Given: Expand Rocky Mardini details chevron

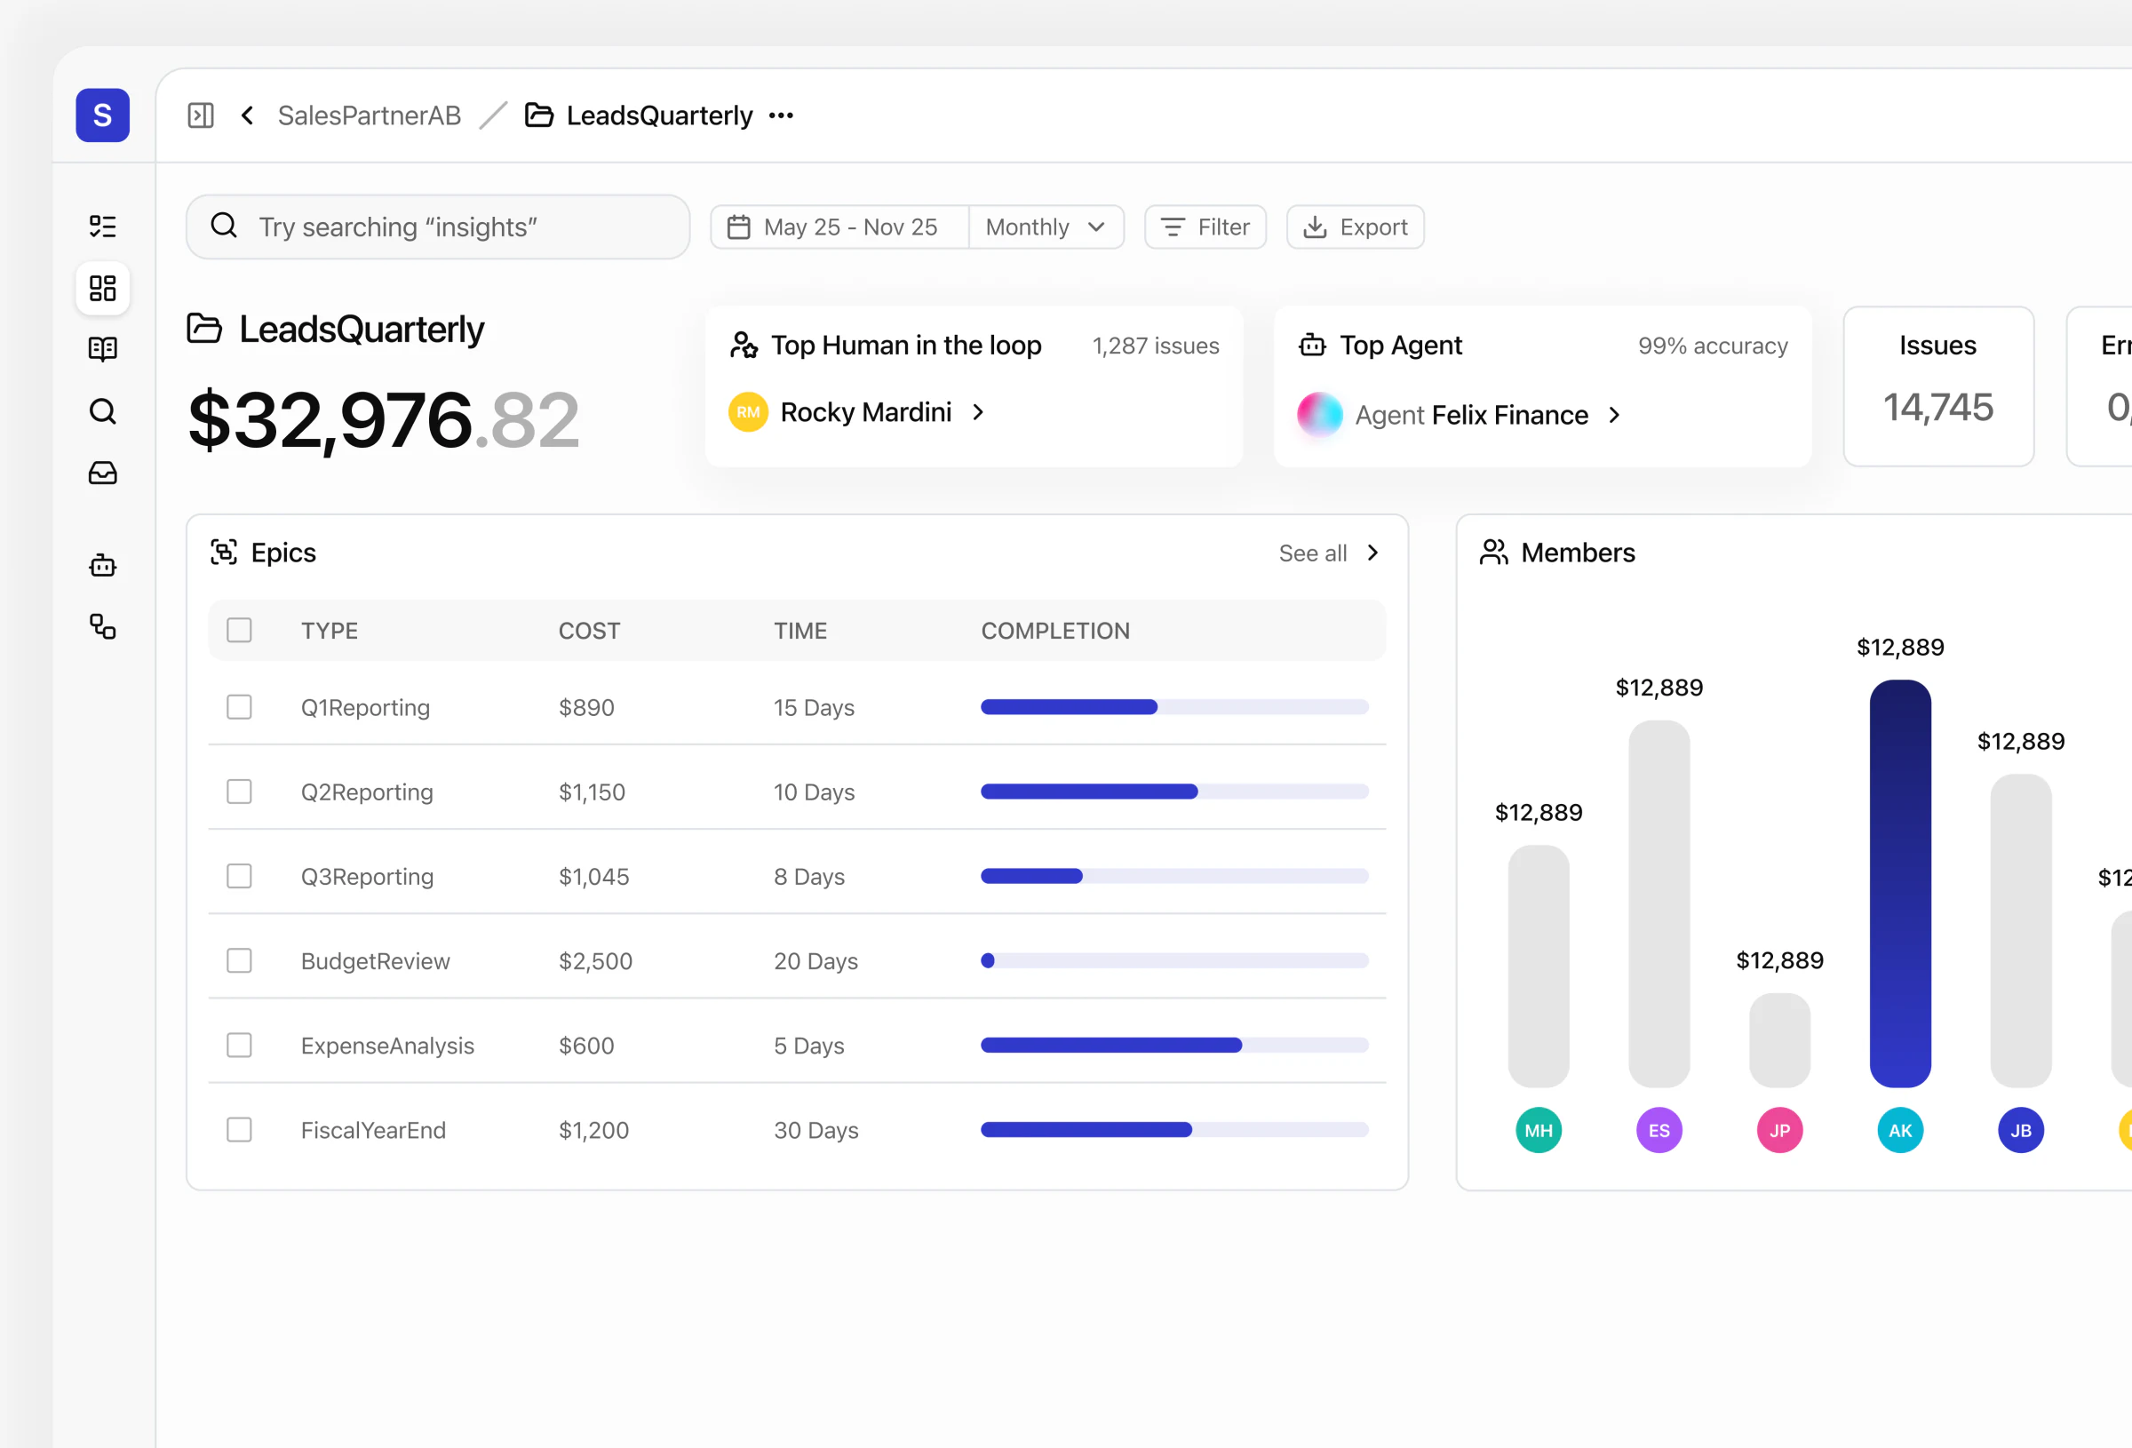Looking at the screenshot, I should [x=978, y=412].
